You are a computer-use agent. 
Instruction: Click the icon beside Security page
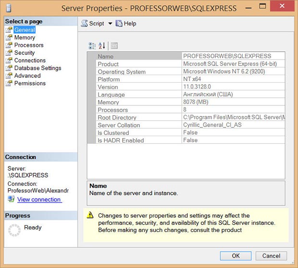click(9, 53)
